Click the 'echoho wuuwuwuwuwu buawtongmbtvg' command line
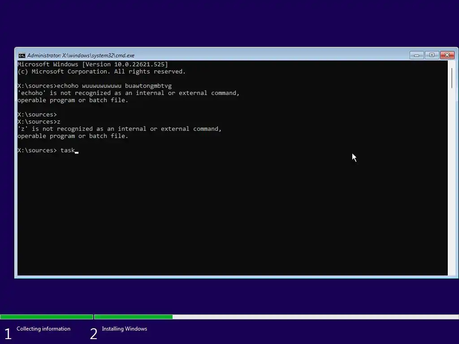Viewport: 459px width, 344px height. tap(95, 86)
